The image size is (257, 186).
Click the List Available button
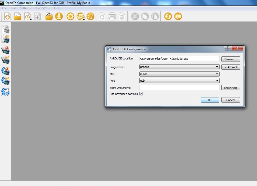pos(231,67)
